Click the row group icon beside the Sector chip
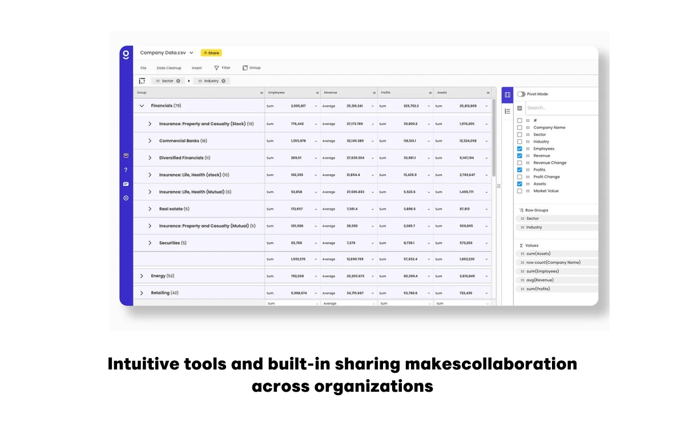 [142, 81]
